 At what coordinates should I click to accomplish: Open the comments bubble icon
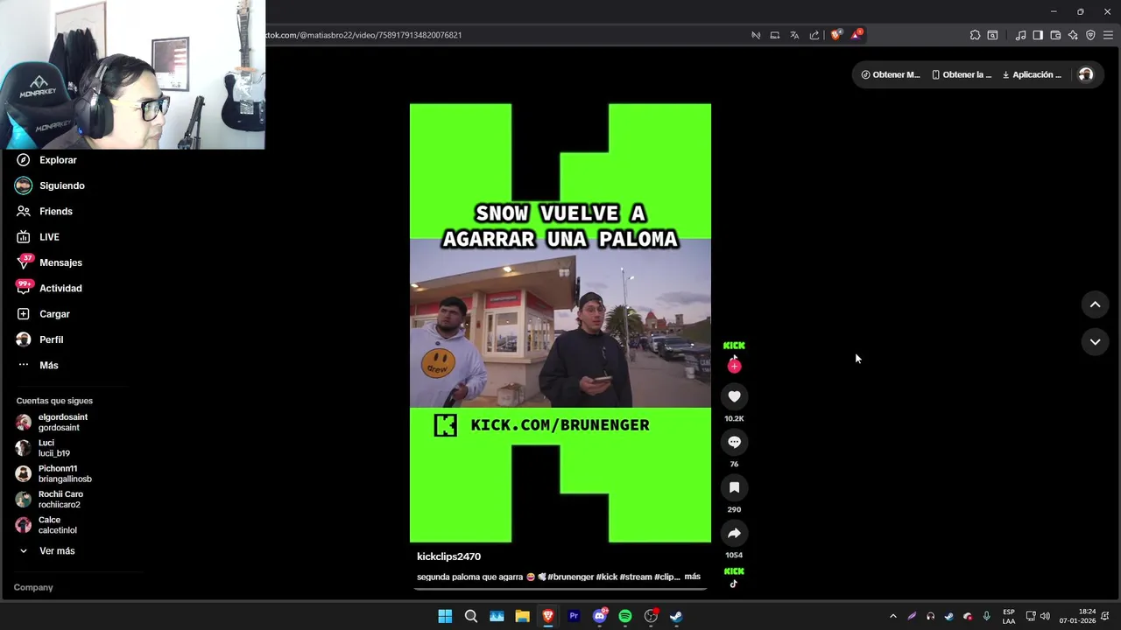[734, 442]
